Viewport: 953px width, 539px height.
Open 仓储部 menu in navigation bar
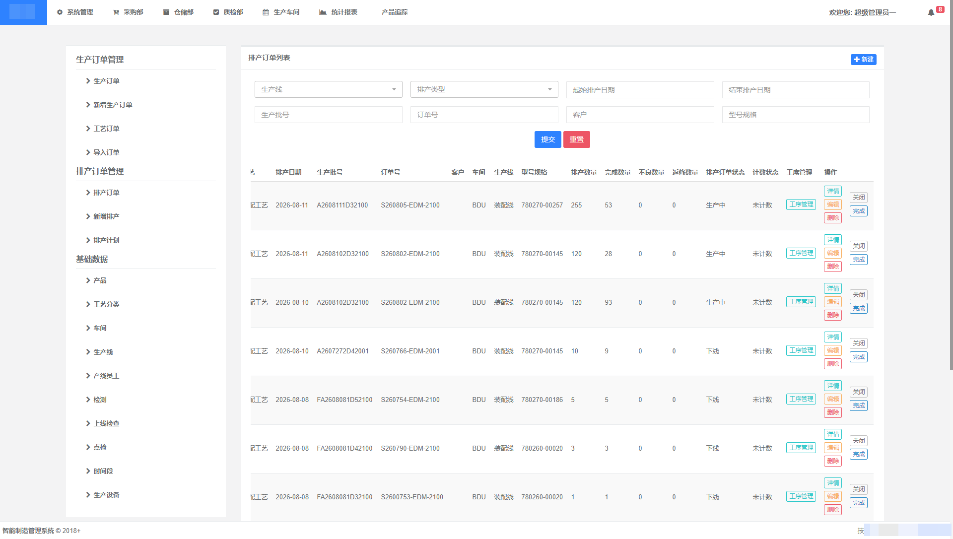(x=178, y=12)
